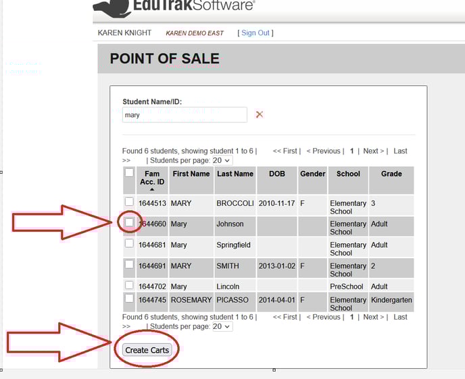Image resolution: width=465 pixels, height=379 pixels.
Task: Sort by the DOB column header
Action: (276, 174)
